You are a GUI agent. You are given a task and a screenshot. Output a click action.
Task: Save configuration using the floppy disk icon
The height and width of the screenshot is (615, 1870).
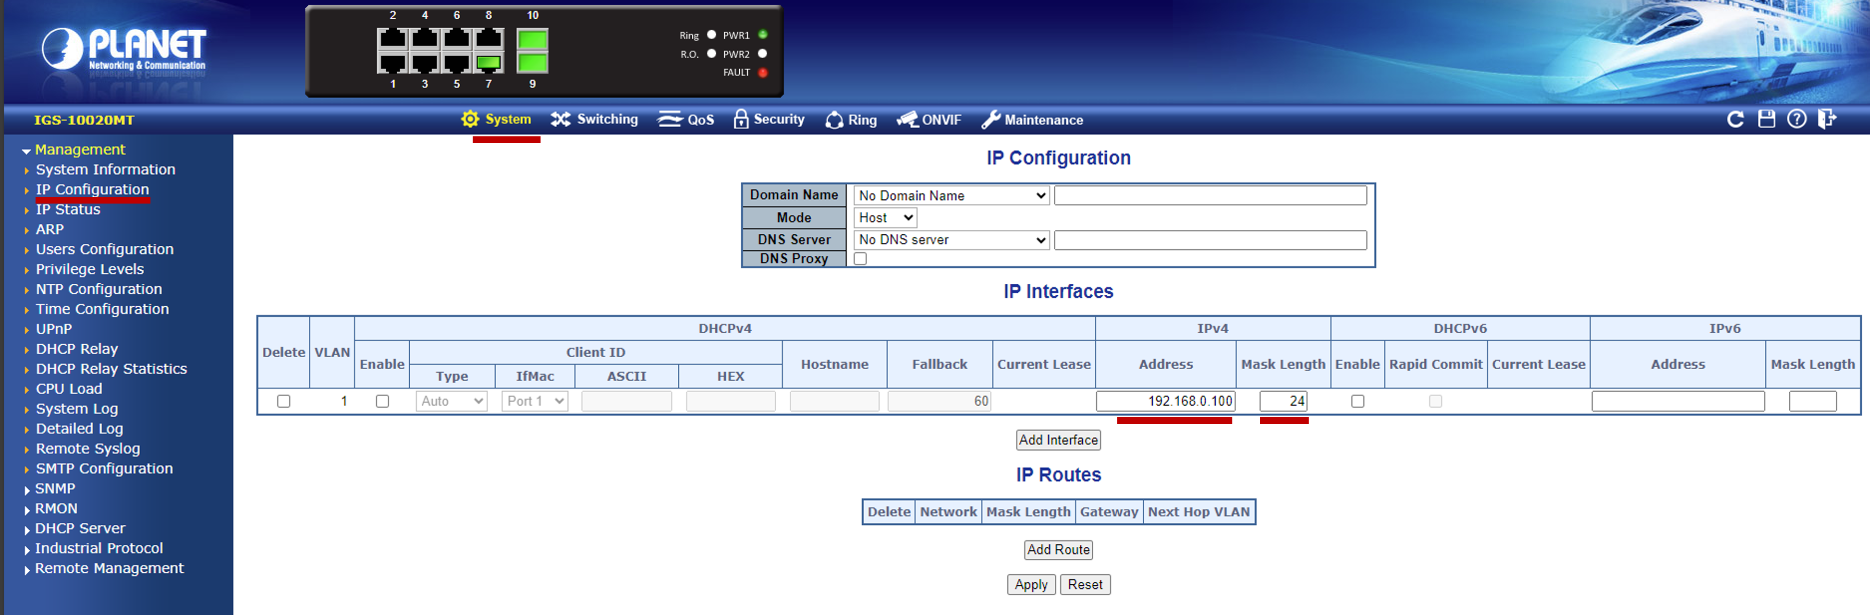point(1767,119)
